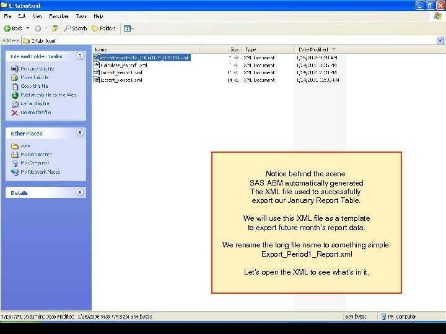Click Move this file link
Image resolution: width=446 pixels, height=334 pixels.
(x=35, y=77)
